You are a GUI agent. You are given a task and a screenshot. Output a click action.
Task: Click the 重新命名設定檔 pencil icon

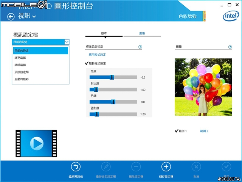pos(106,167)
